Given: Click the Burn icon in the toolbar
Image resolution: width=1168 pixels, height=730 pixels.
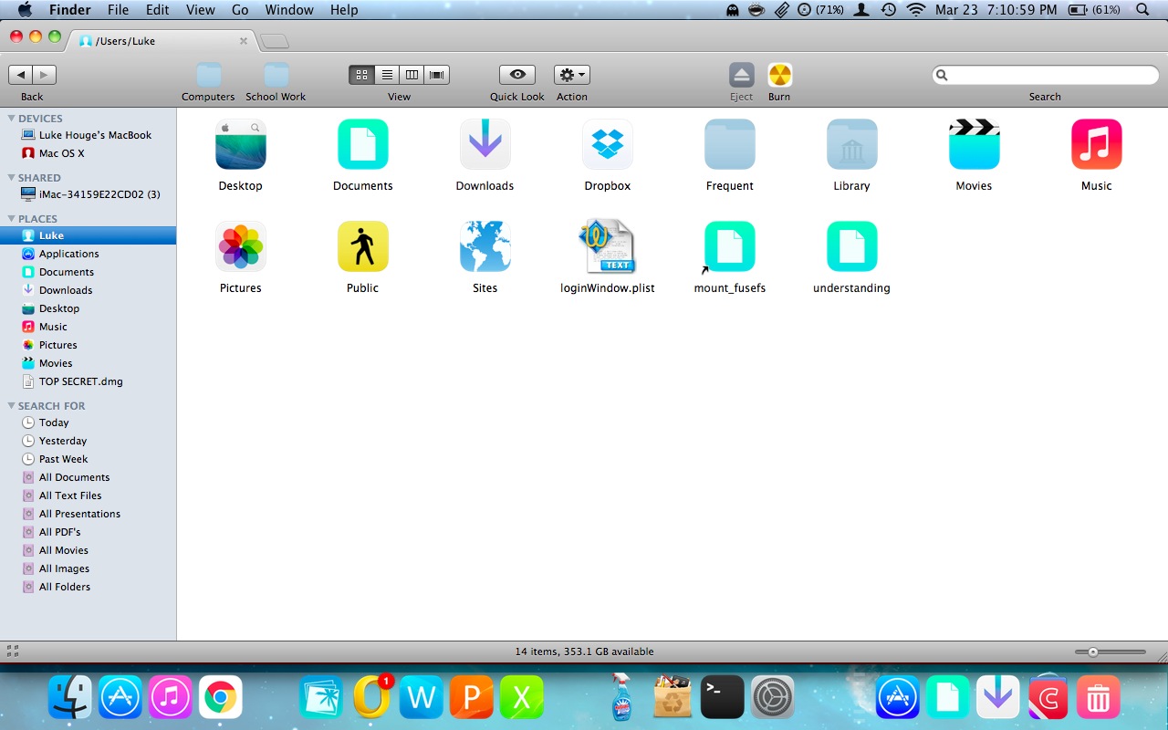Looking at the screenshot, I should [778, 74].
